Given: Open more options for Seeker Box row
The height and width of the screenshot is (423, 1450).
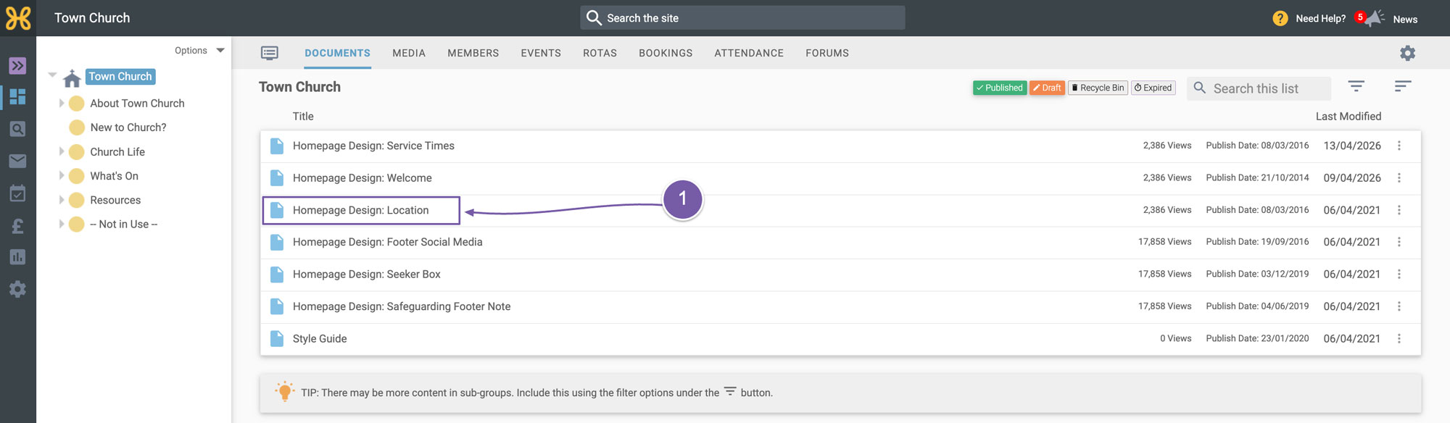Looking at the screenshot, I should 1399,274.
